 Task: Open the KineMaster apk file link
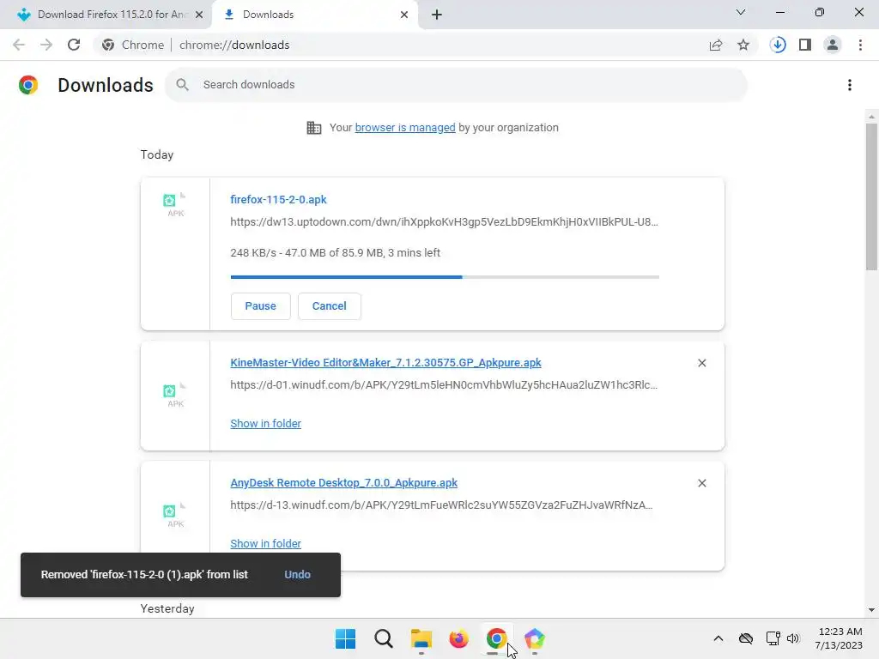[385, 363]
